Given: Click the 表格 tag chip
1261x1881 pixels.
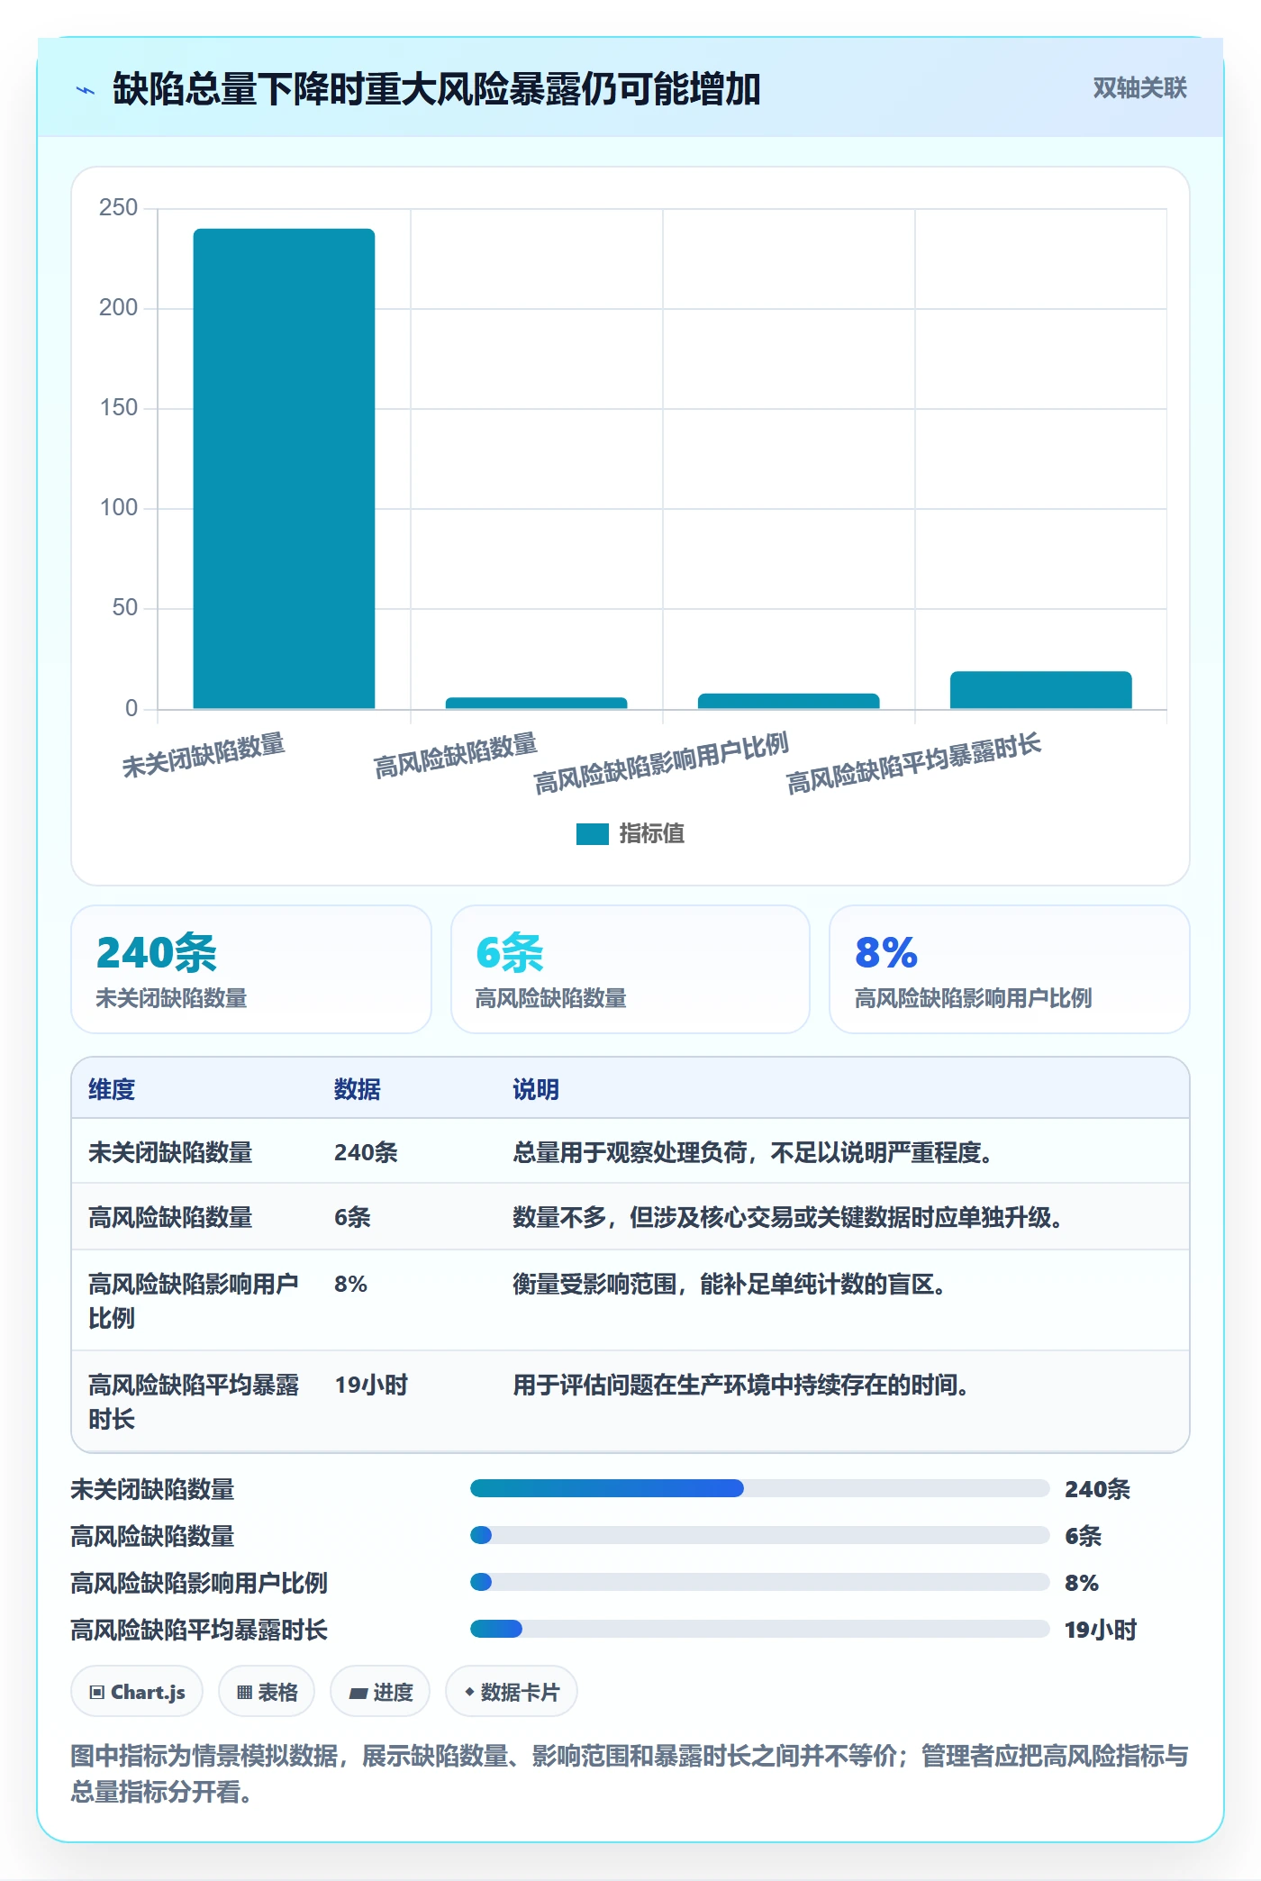Looking at the screenshot, I should tap(267, 1692).
